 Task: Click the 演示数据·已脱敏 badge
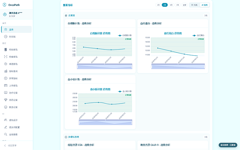point(228,145)
